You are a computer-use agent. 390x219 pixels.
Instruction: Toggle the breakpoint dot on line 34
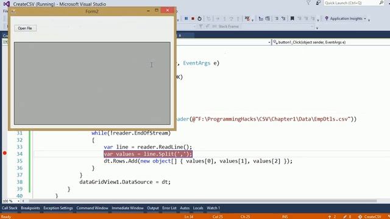4,153
